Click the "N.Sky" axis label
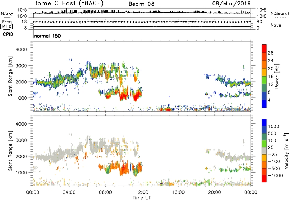Screen dimensions: 290x200 click(x=7, y=13)
